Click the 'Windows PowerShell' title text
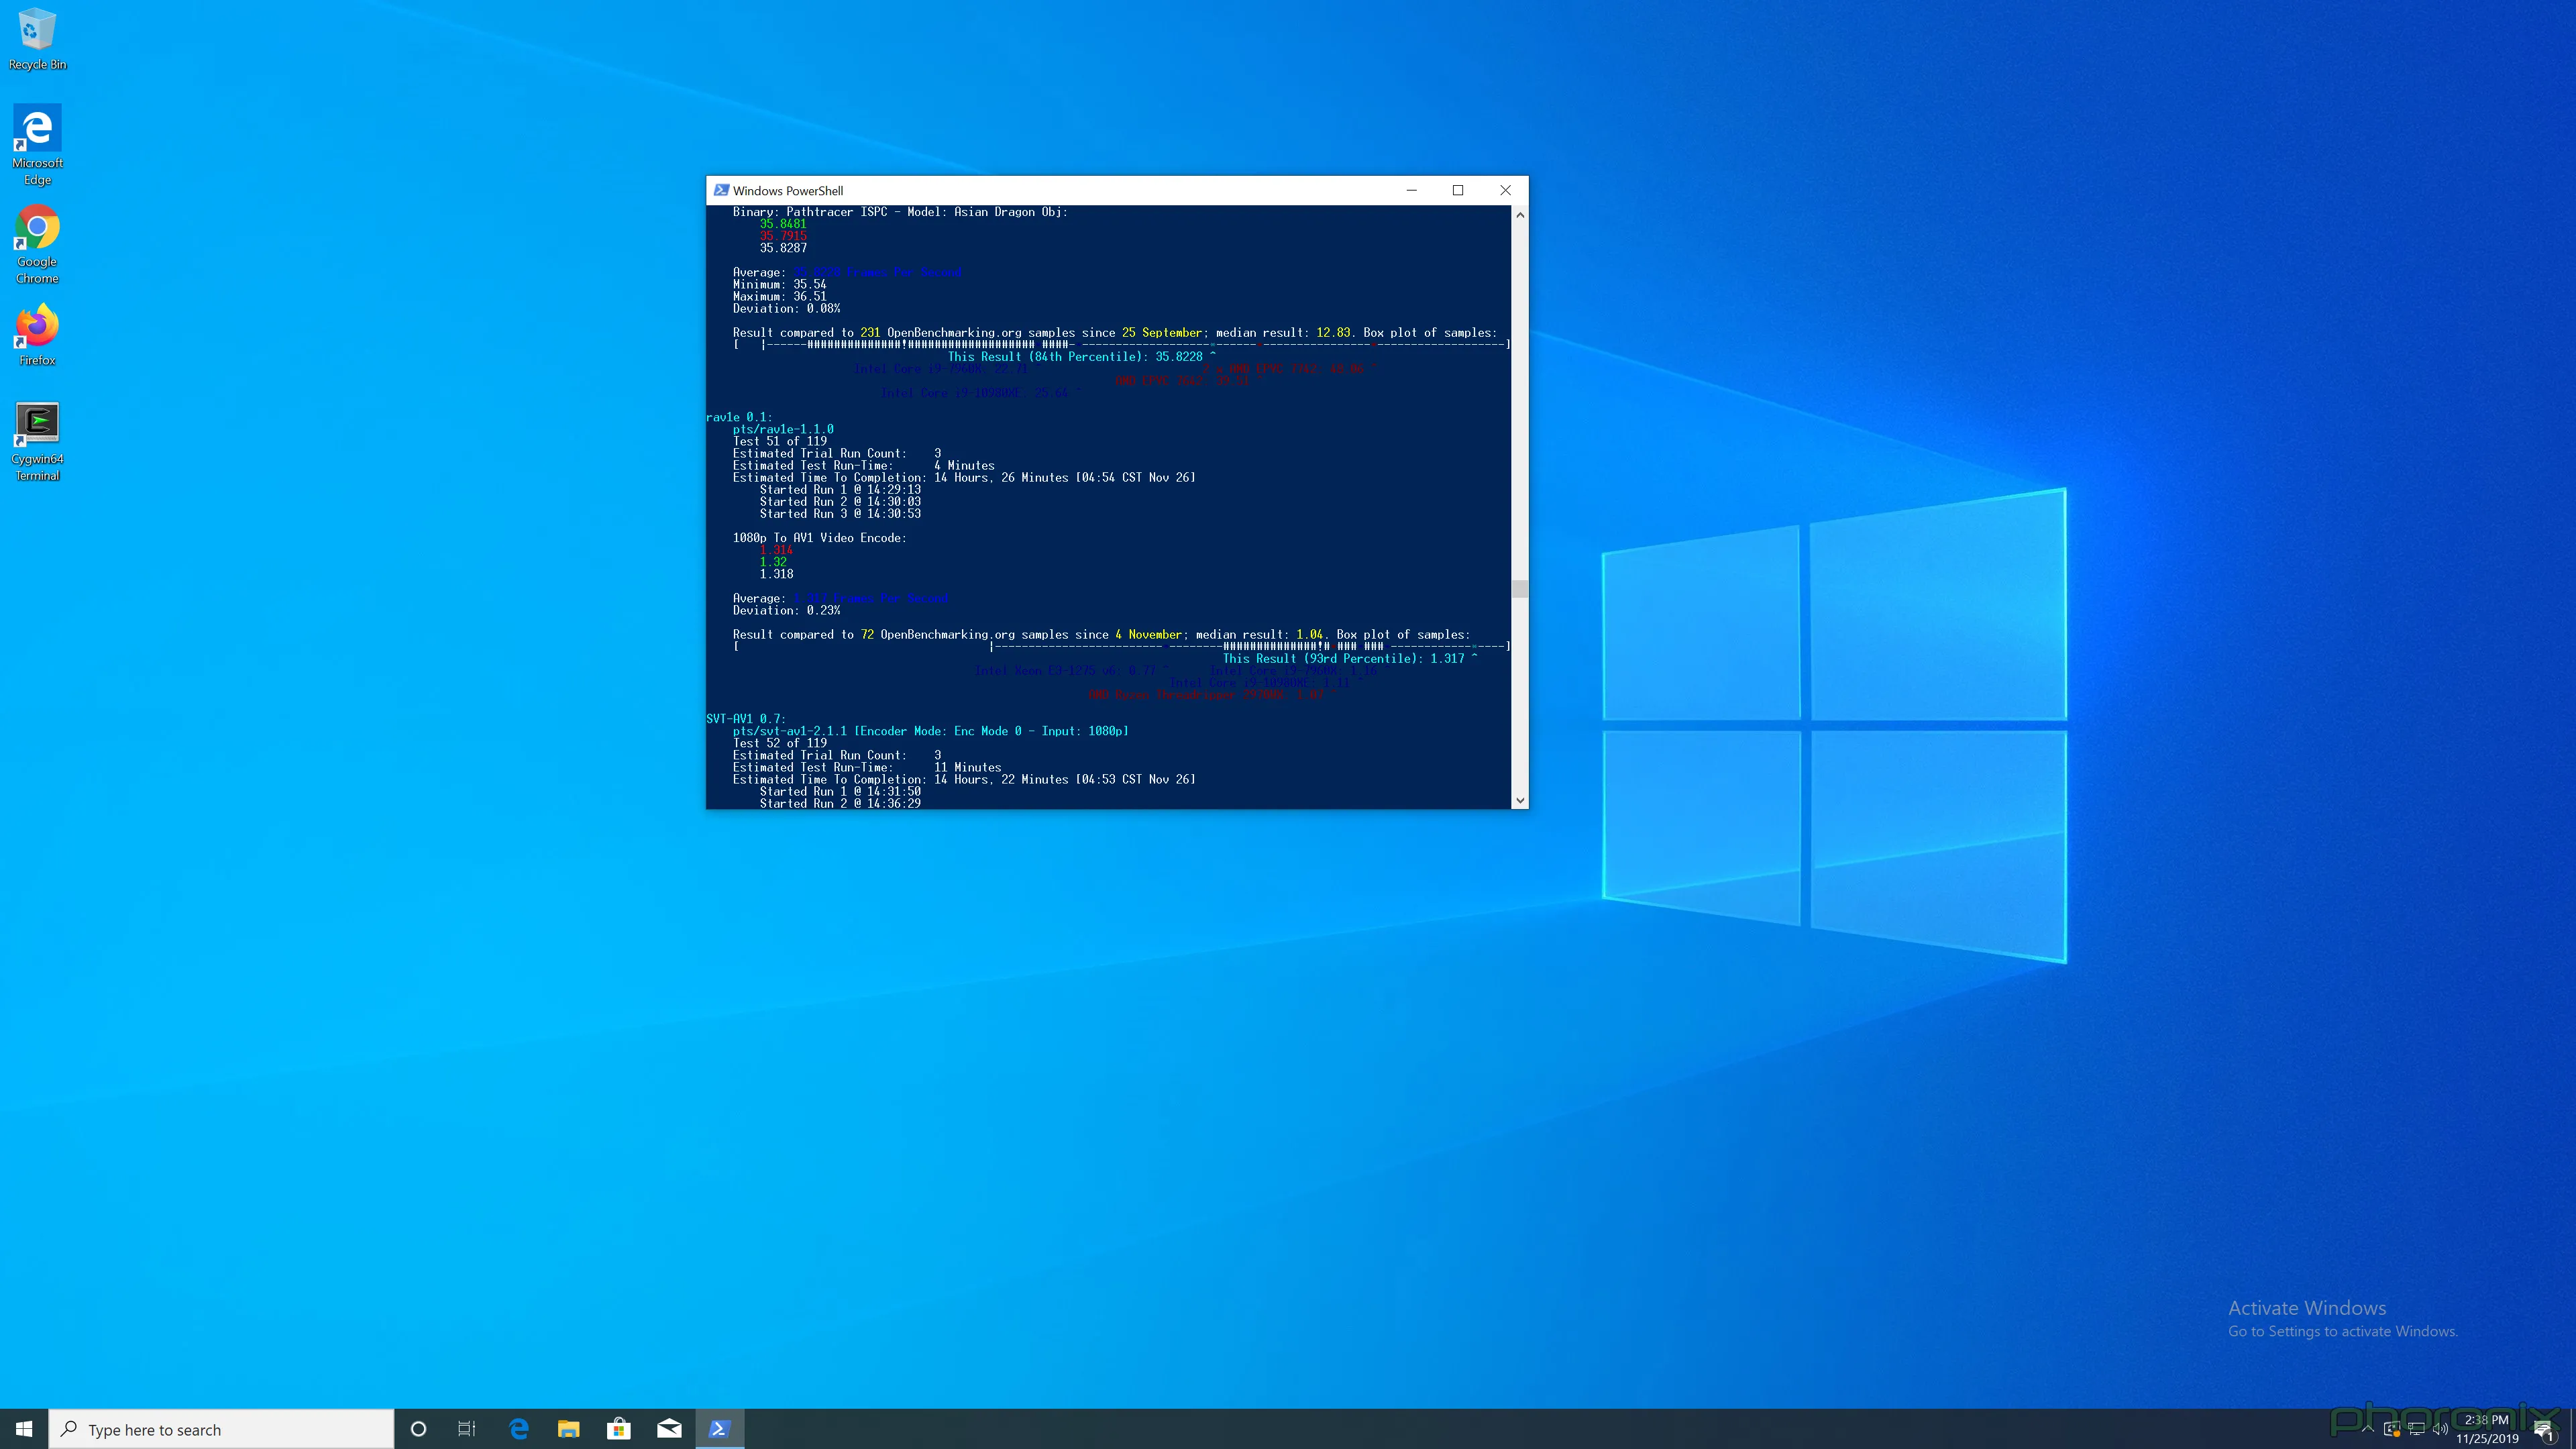Image resolution: width=2576 pixels, height=1449 pixels. [788, 190]
